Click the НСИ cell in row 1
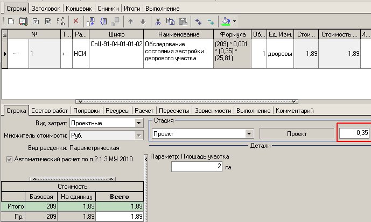 (x=81, y=54)
